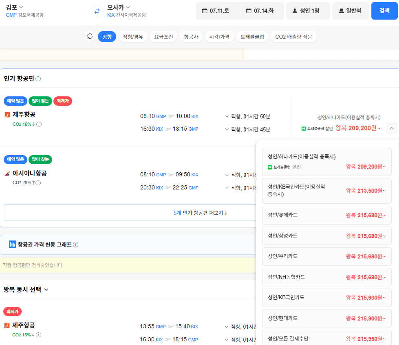Expand 08:10 GMP to 10:00 KIX flight details

[x=227, y=116]
